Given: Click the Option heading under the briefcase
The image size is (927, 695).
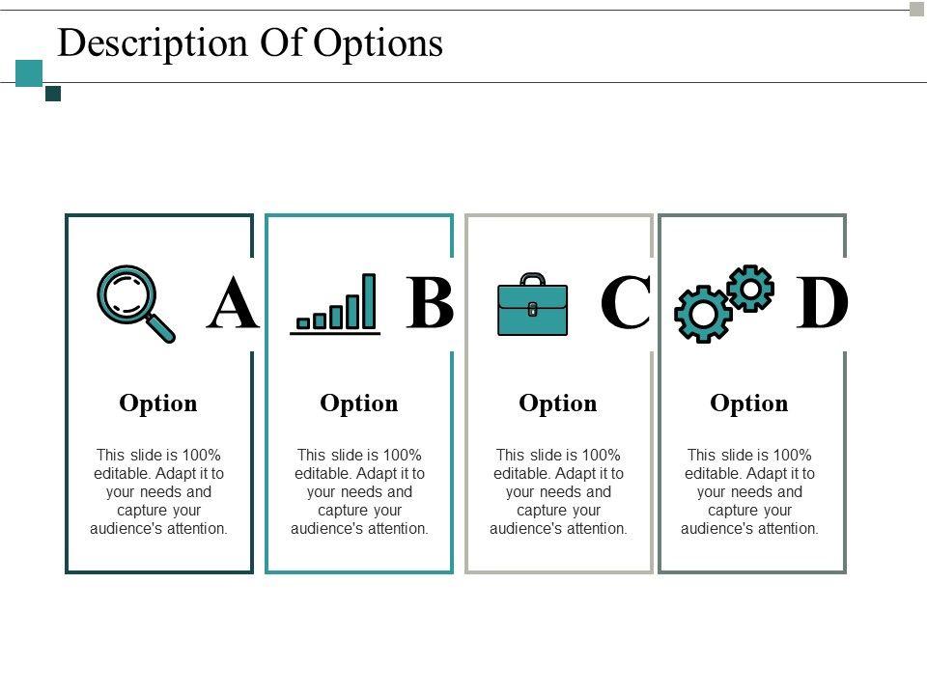Looking at the screenshot, I should coord(558,403).
